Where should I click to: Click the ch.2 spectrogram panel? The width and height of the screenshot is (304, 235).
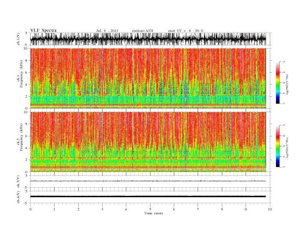pos(148,142)
